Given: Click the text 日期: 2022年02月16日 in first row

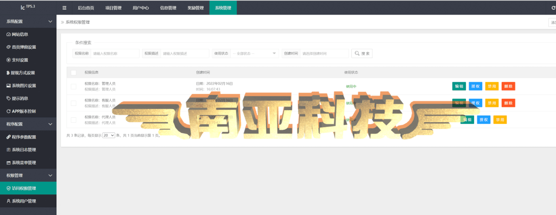Looking at the screenshot, I should click(214, 84).
